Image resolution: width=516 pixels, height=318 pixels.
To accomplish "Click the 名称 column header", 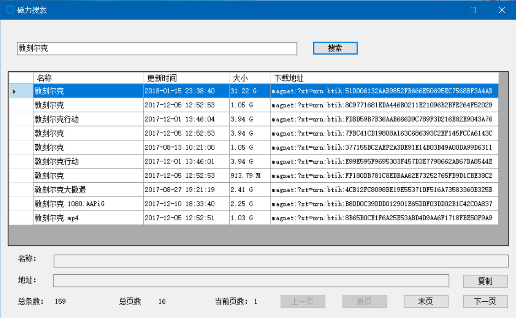I will click(88, 78).
